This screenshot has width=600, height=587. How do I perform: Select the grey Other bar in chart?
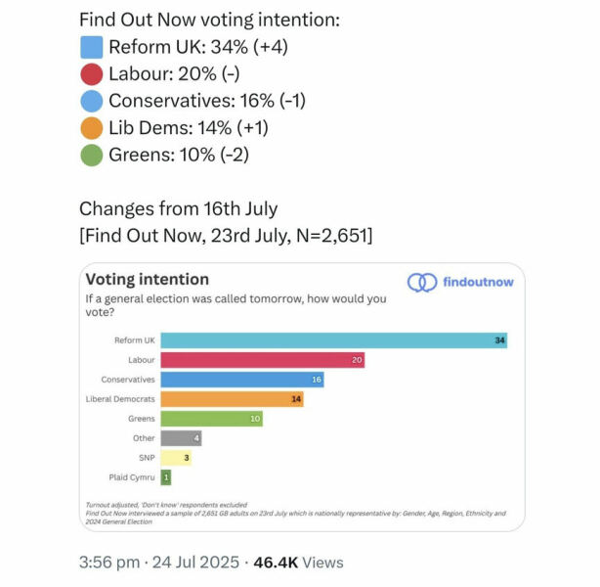click(x=181, y=438)
